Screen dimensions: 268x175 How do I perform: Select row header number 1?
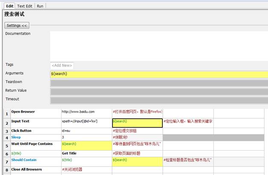pos(7,114)
